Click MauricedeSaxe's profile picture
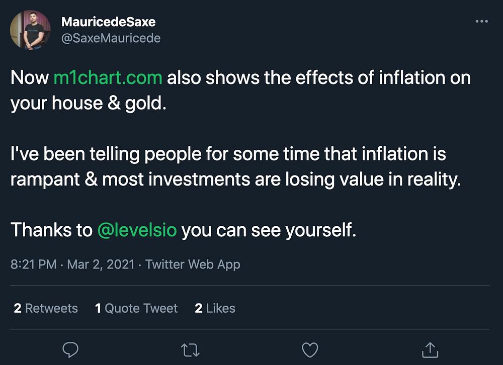This screenshot has width=503, height=365. [x=30, y=30]
